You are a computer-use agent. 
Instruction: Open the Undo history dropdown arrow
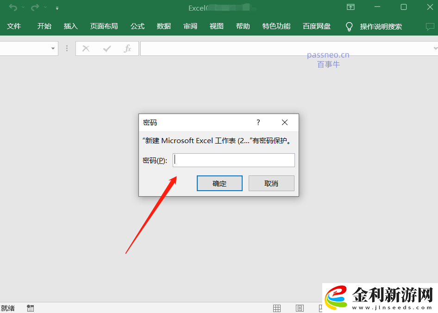(x=23, y=7)
